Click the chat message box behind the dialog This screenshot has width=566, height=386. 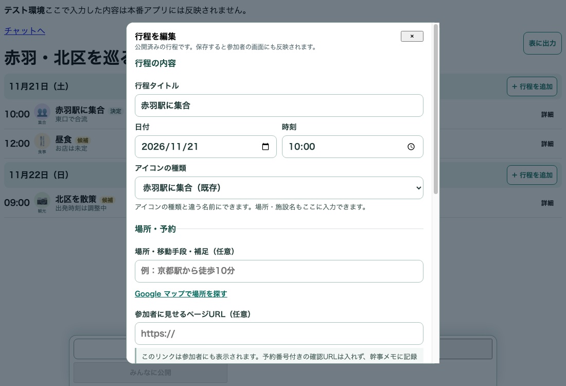[x=282, y=349]
